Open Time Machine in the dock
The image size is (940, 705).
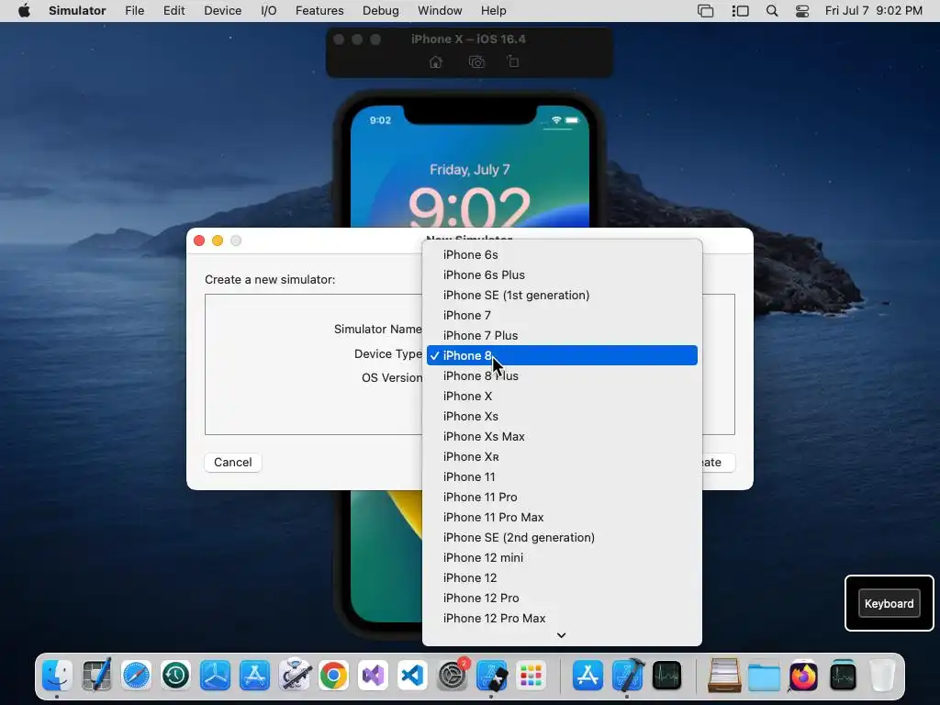pyautogui.click(x=175, y=676)
